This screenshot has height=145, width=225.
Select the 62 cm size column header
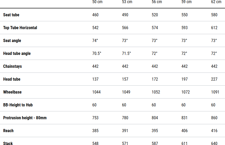[x=216, y=2]
